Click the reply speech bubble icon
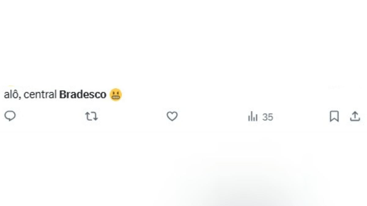 [x=10, y=116]
